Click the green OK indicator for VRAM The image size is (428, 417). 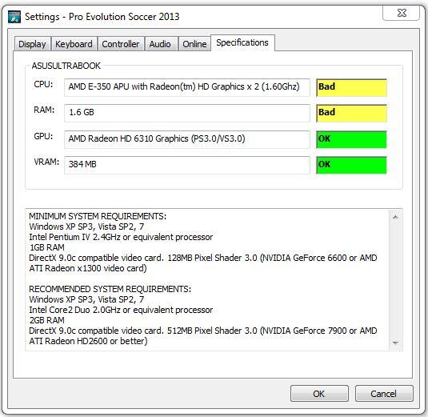pos(351,165)
